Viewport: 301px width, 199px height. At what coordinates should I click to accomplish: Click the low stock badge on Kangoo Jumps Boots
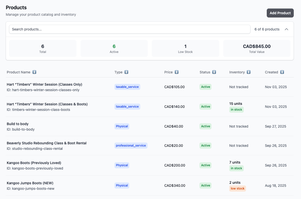pyautogui.click(x=237, y=188)
